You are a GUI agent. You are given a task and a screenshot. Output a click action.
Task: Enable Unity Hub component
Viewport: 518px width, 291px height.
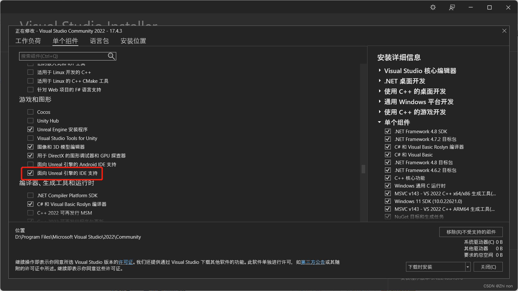[30, 121]
